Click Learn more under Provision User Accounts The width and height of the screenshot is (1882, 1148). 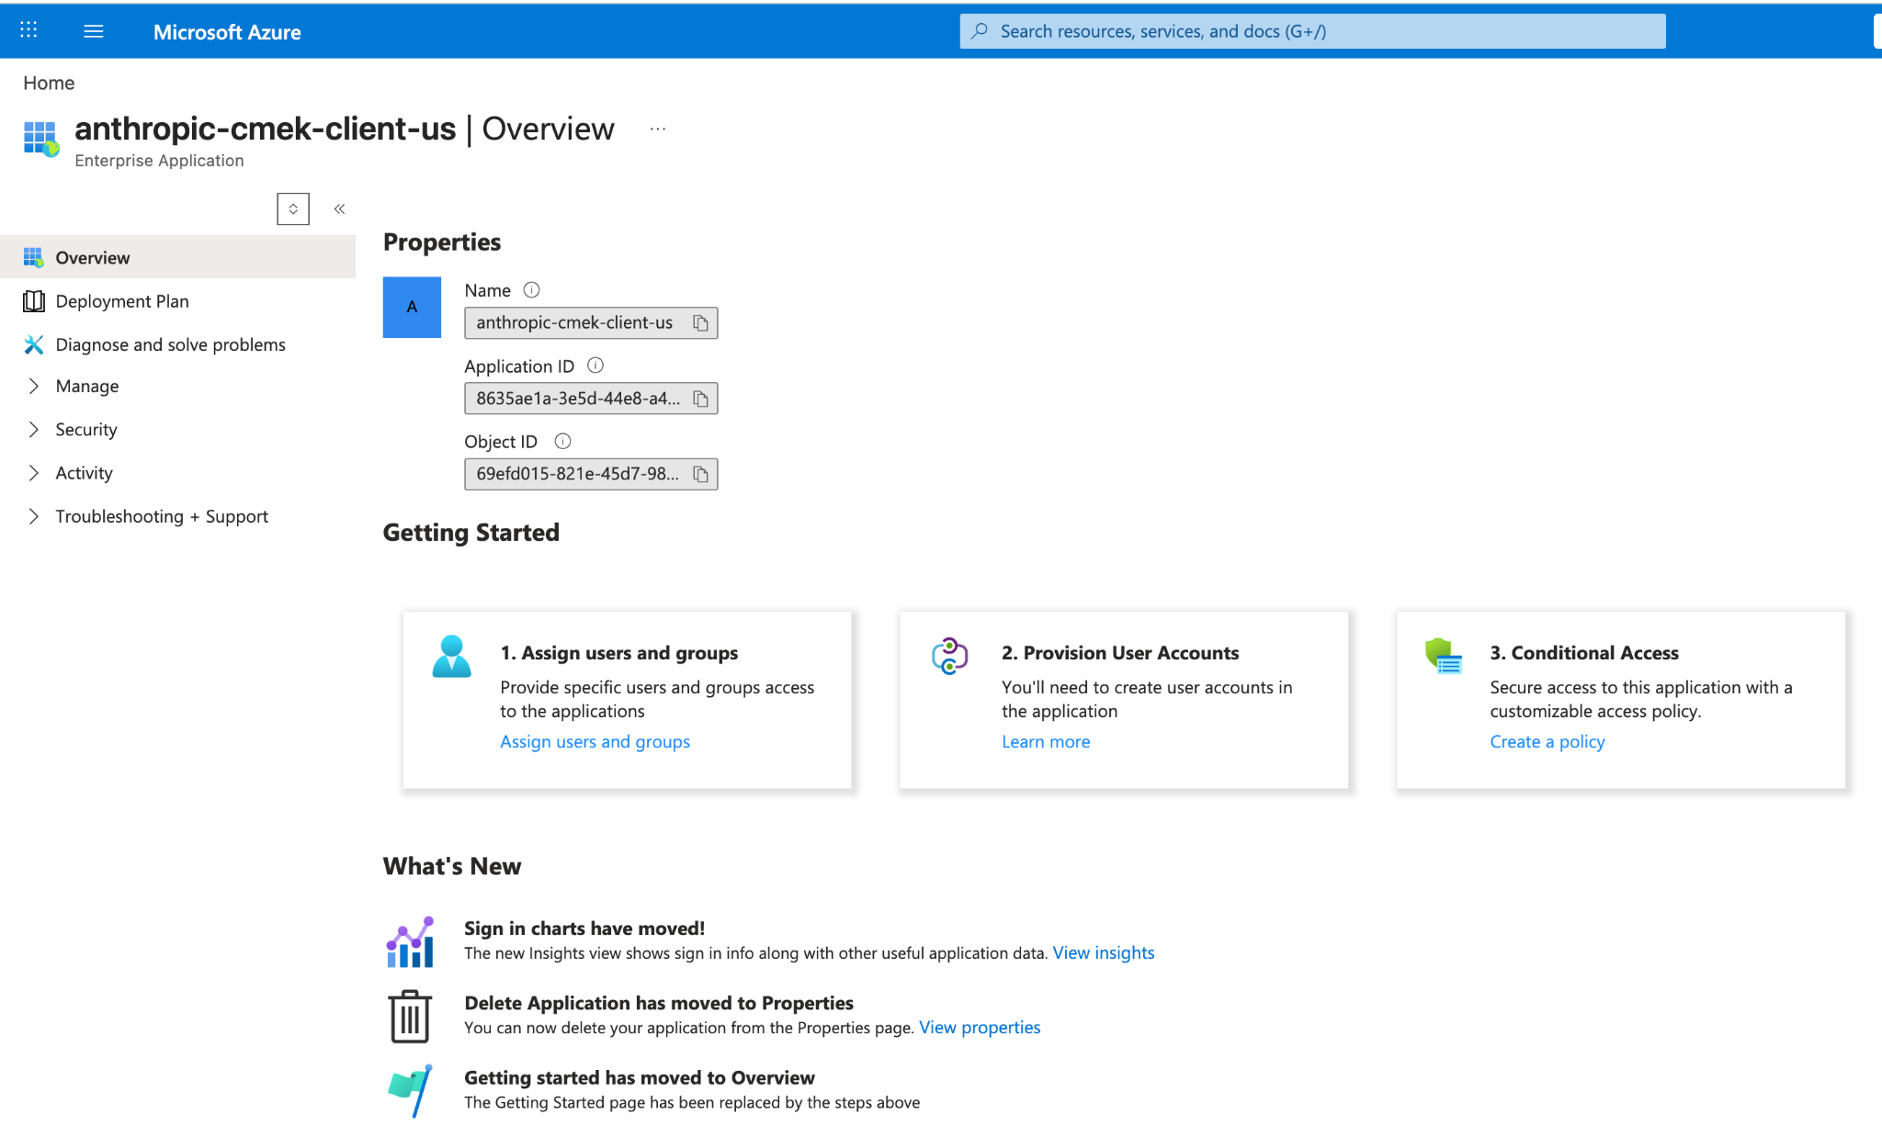pyautogui.click(x=1046, y=741)
